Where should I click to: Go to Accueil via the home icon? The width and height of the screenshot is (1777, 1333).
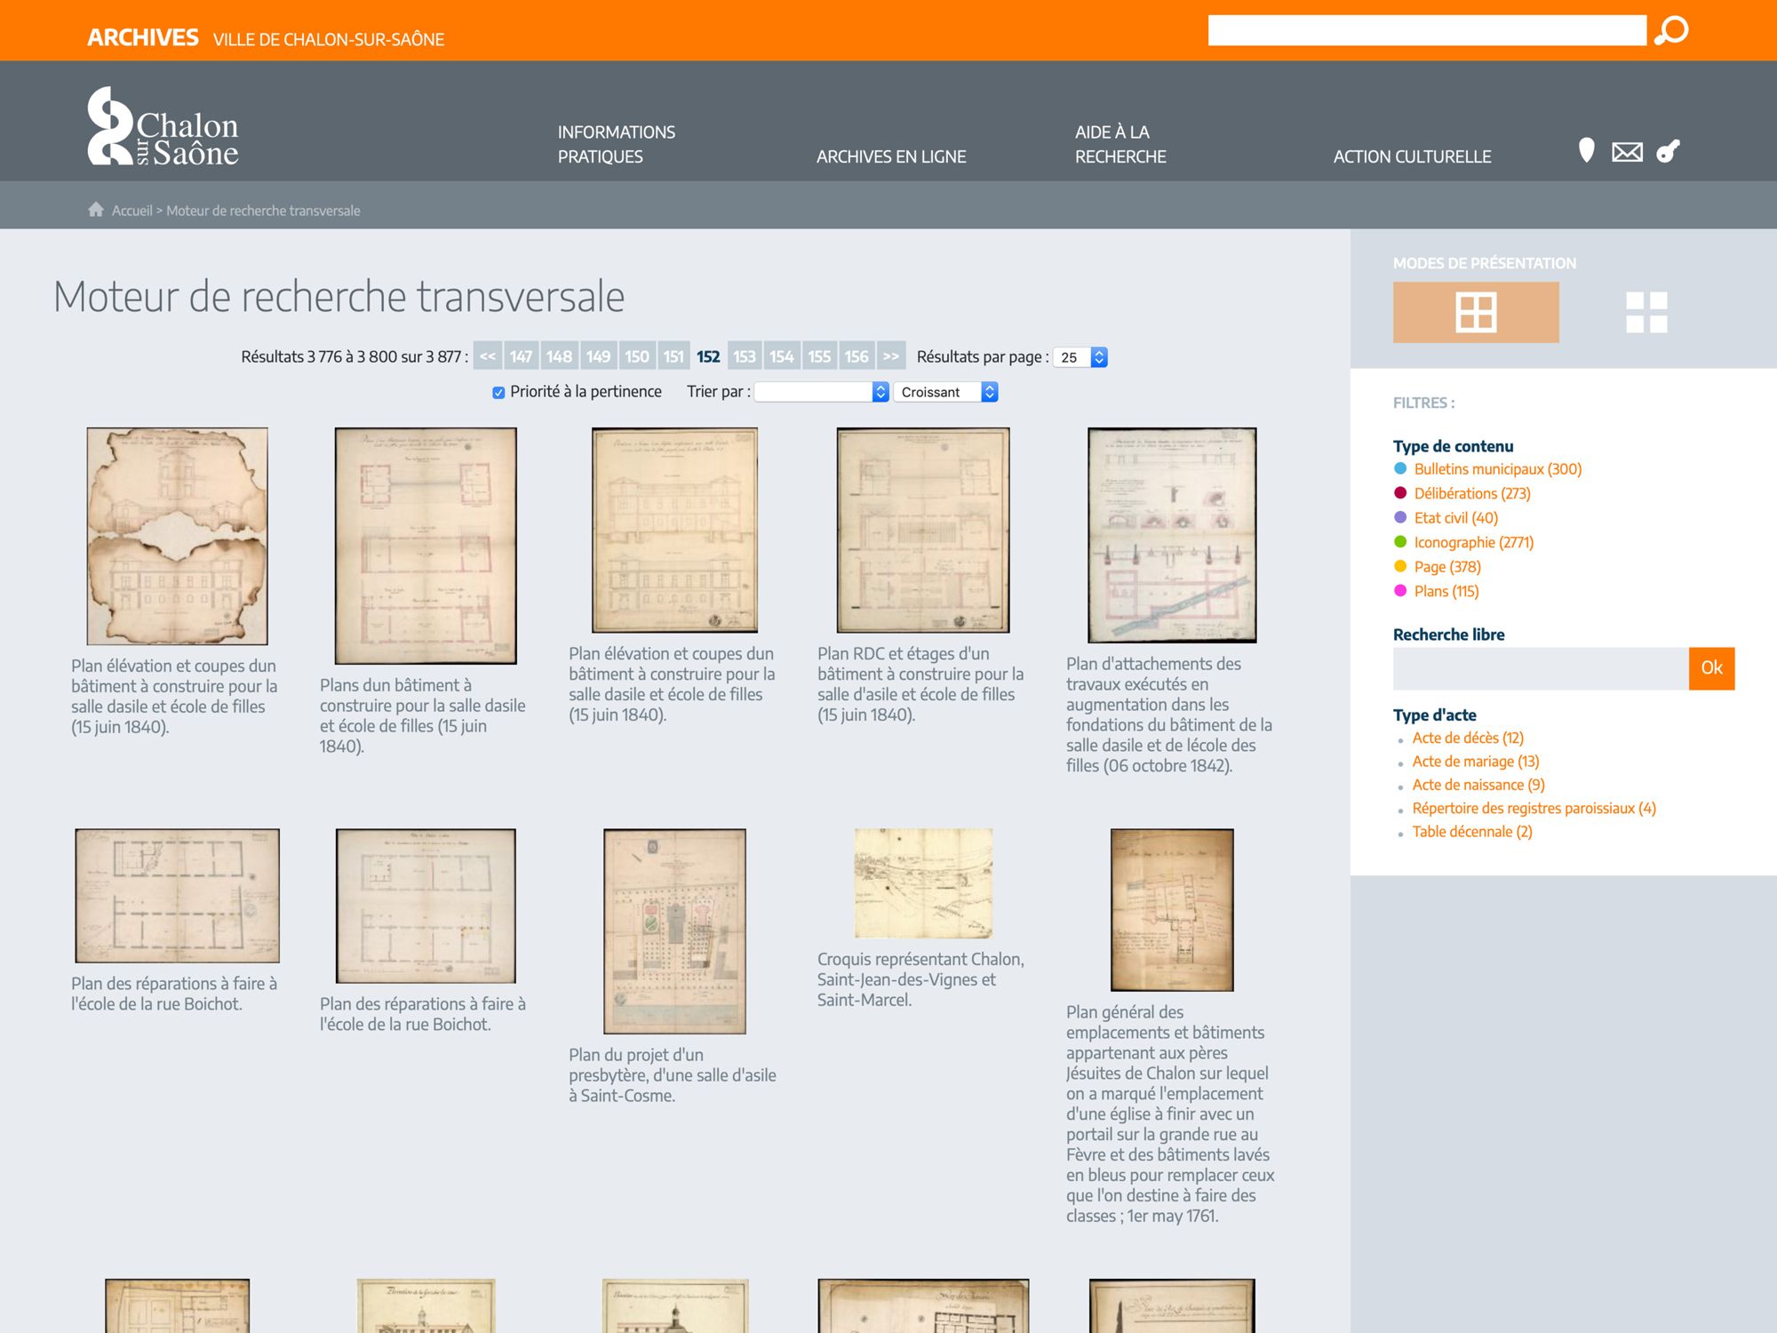pos(96,210)
